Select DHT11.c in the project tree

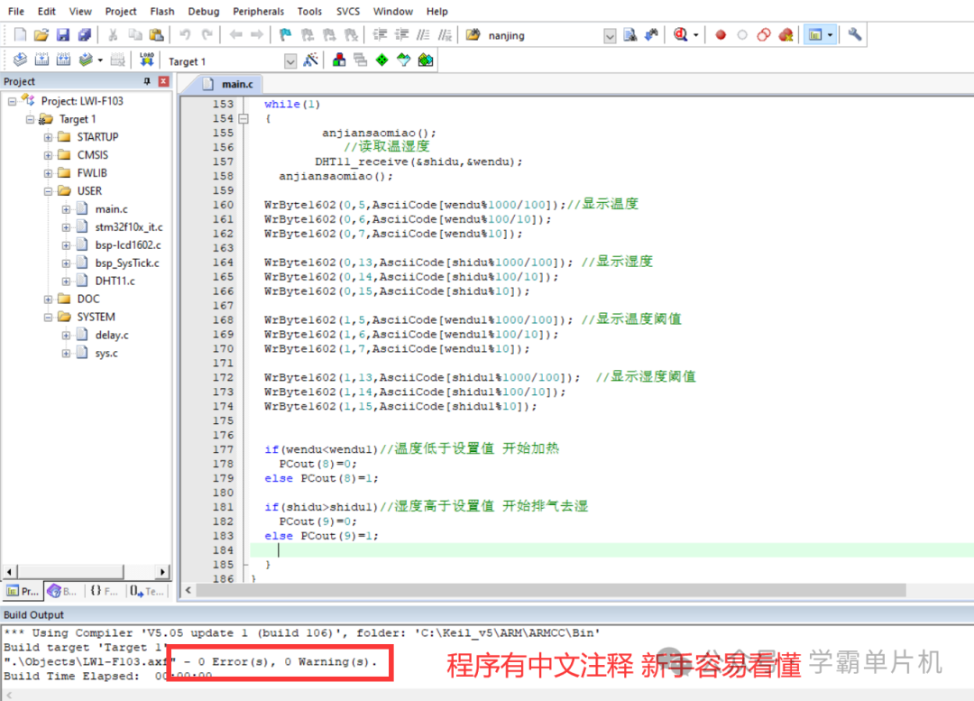coord(115,281)
